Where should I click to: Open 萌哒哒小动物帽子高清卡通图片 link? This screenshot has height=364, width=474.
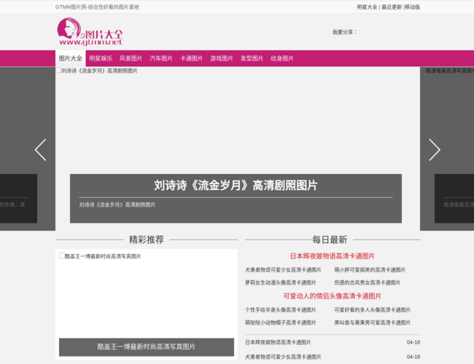tap(281, 323)
